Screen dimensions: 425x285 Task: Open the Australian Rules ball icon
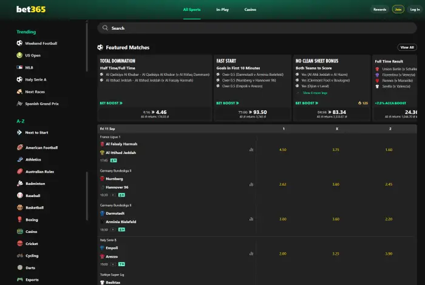click(x=20, y=172)
